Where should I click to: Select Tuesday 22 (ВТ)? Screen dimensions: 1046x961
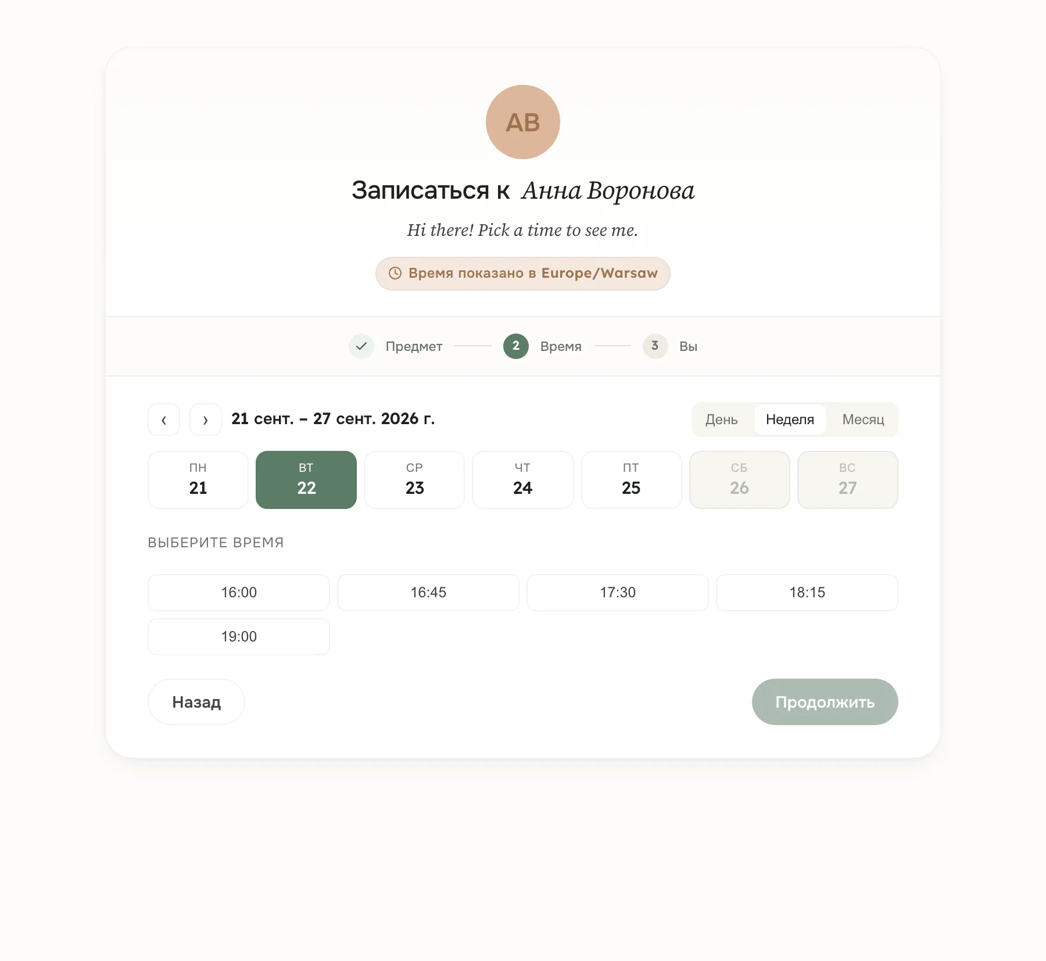(x=306, y=480)
